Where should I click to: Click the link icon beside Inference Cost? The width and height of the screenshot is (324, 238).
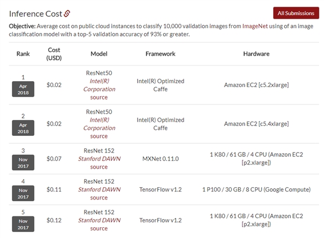(x=67, y=13)
